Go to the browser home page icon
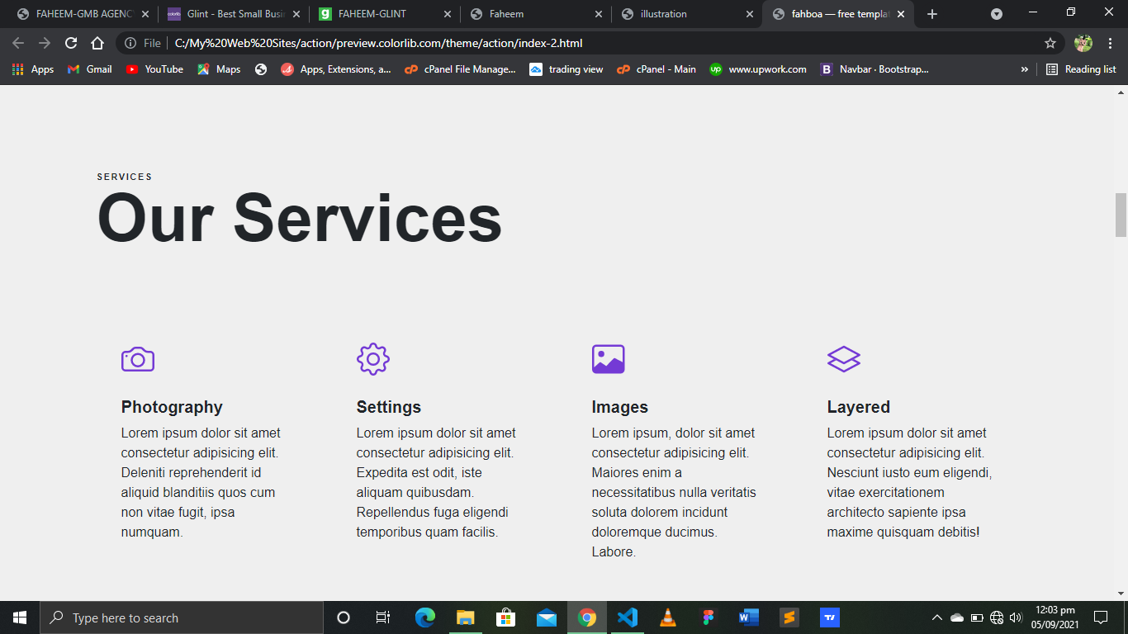1128x634 pixels. (x=97, y=43)
